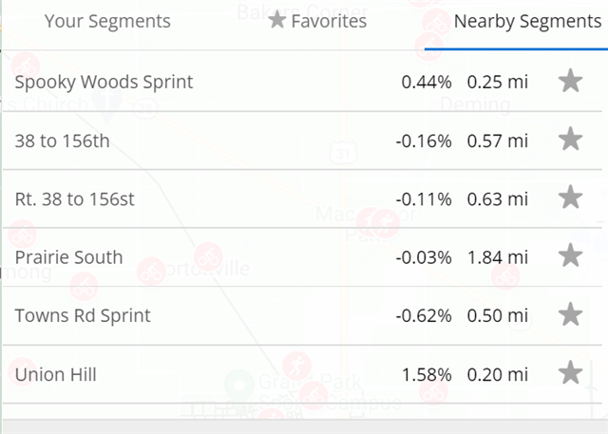Click the star icon beside Prairie South
608x434 pixels.
click(x=570, y=255)
